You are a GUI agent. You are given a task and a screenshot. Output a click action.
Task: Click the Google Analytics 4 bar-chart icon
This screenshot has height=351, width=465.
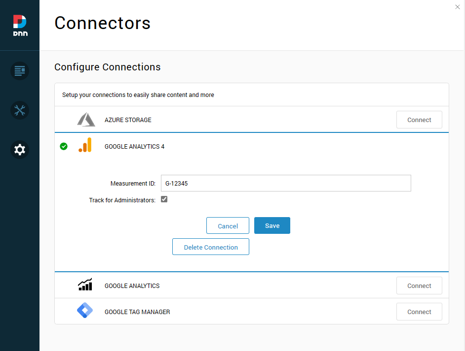[x=85, y=146]
